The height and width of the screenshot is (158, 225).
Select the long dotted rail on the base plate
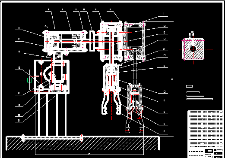(52, 138)
